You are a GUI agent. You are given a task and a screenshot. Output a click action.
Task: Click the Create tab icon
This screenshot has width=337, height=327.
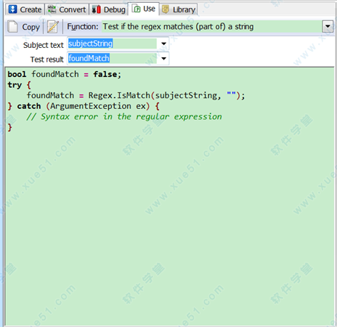(12, 9)
